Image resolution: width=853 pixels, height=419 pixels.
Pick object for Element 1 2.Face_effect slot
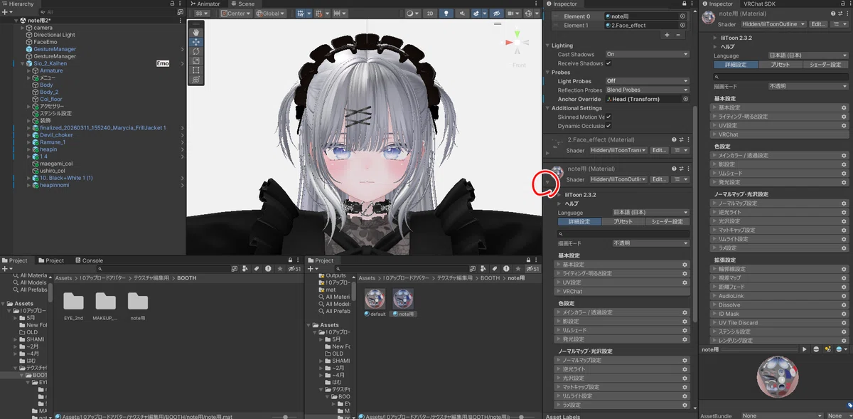click(683, 26)
